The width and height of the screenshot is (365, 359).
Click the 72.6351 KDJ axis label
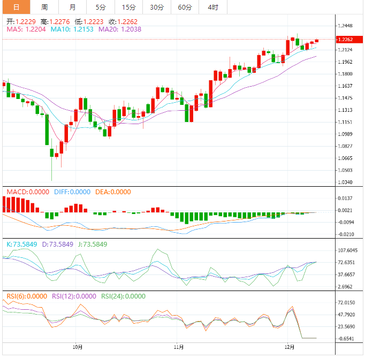point(346,263)
